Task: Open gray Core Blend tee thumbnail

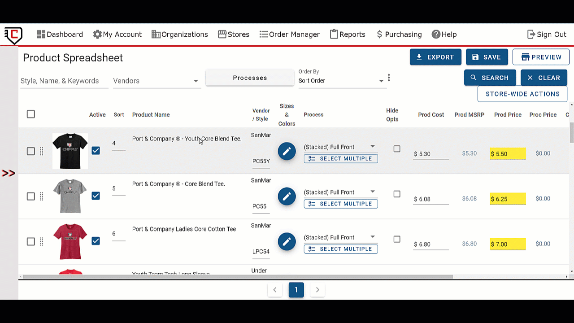Action: tap(70, 196)
